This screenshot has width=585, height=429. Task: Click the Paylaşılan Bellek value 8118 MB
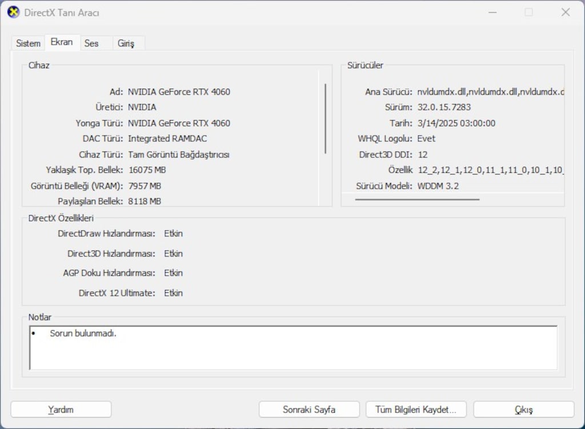click(145, 201)
